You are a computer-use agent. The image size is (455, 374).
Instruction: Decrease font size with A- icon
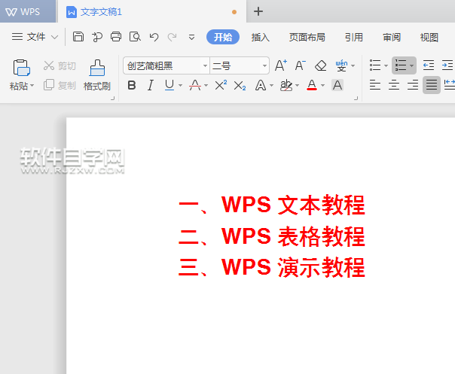pyautogui.click(x=301, y=65)
